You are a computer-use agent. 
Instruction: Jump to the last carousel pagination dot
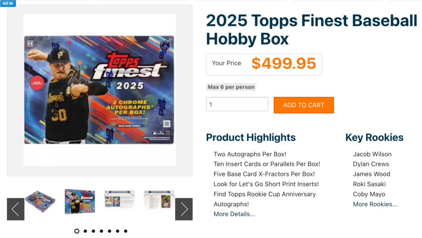[x=126, y=231]
